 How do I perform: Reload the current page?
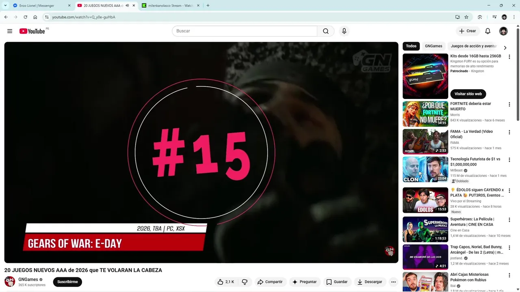25,17
